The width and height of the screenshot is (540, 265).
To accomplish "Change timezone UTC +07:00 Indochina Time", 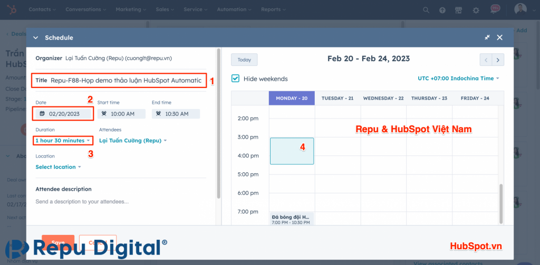I will [458, 78].
